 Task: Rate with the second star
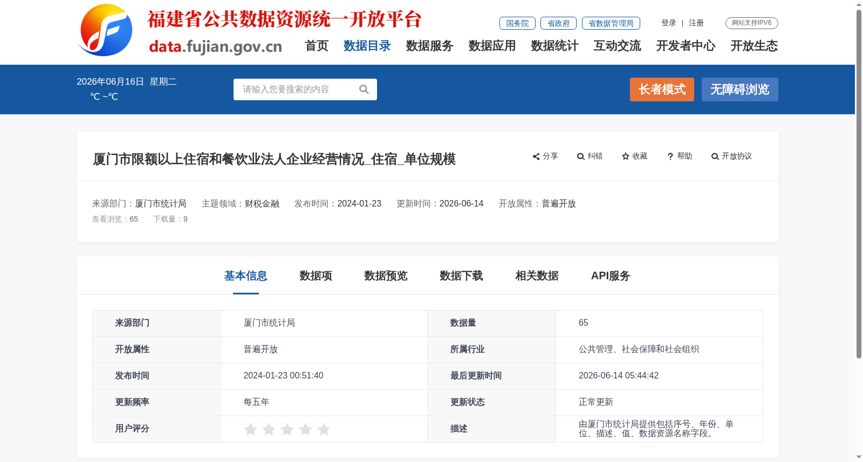[269, 429]
